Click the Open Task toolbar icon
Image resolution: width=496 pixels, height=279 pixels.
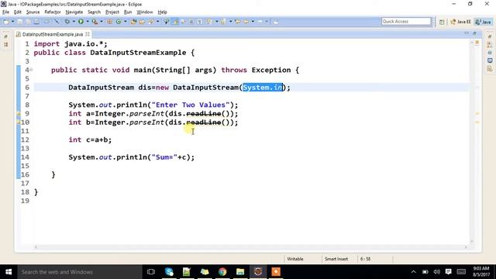click(x=142, y=22)
